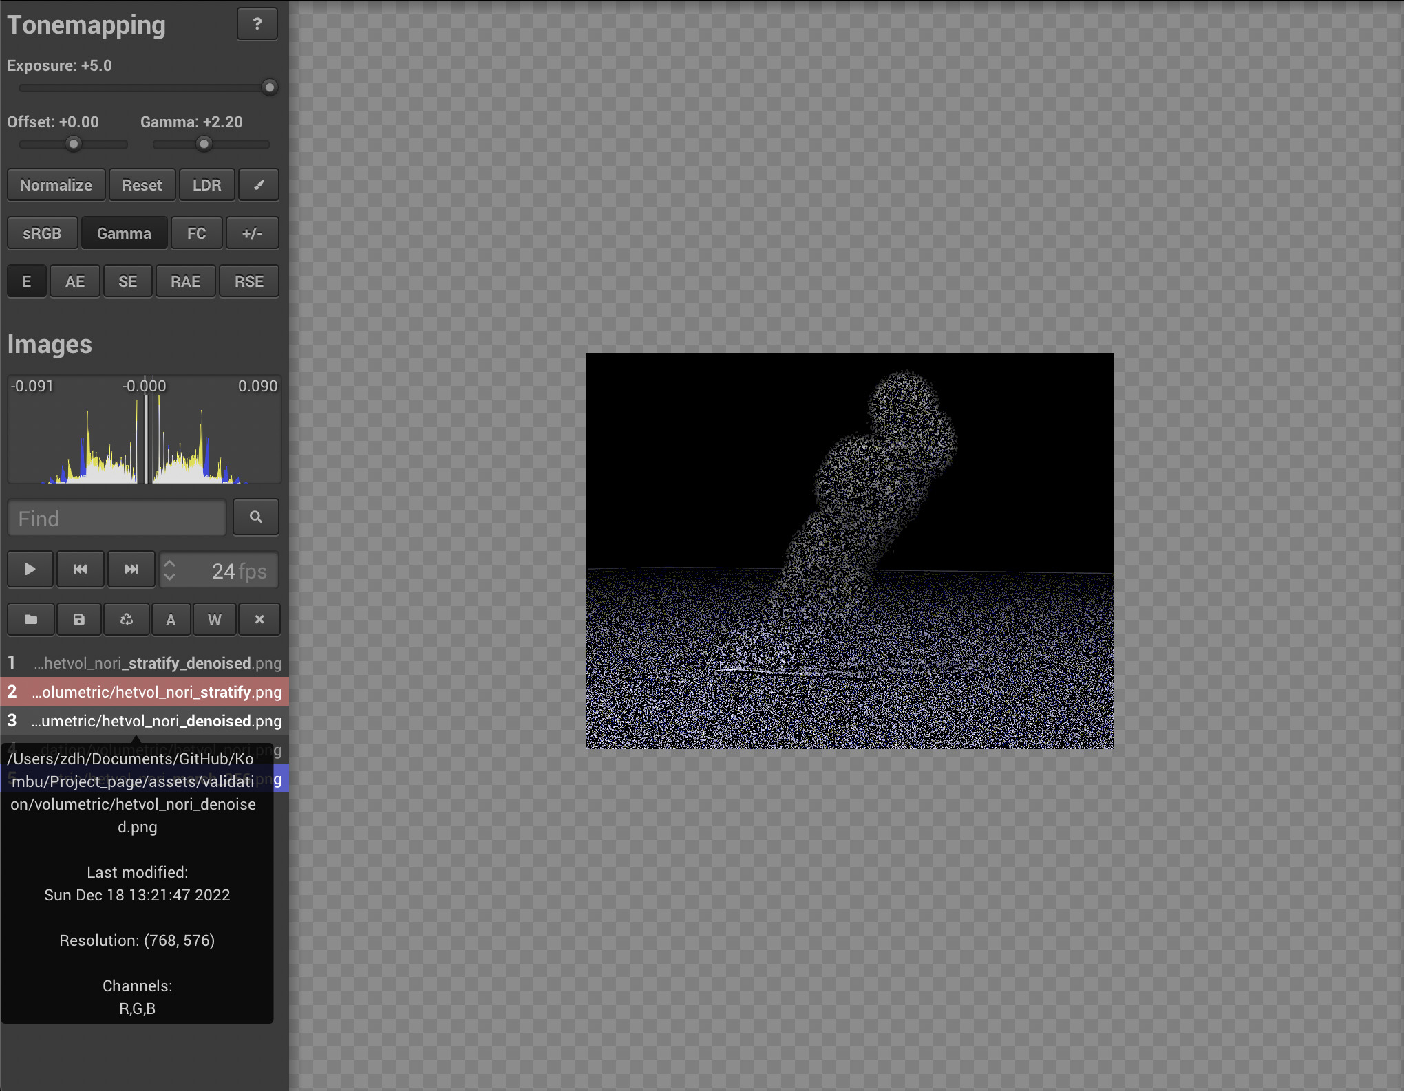1404x1091 pixels.
Task: Click the histogram display
Action: [145, 429]
